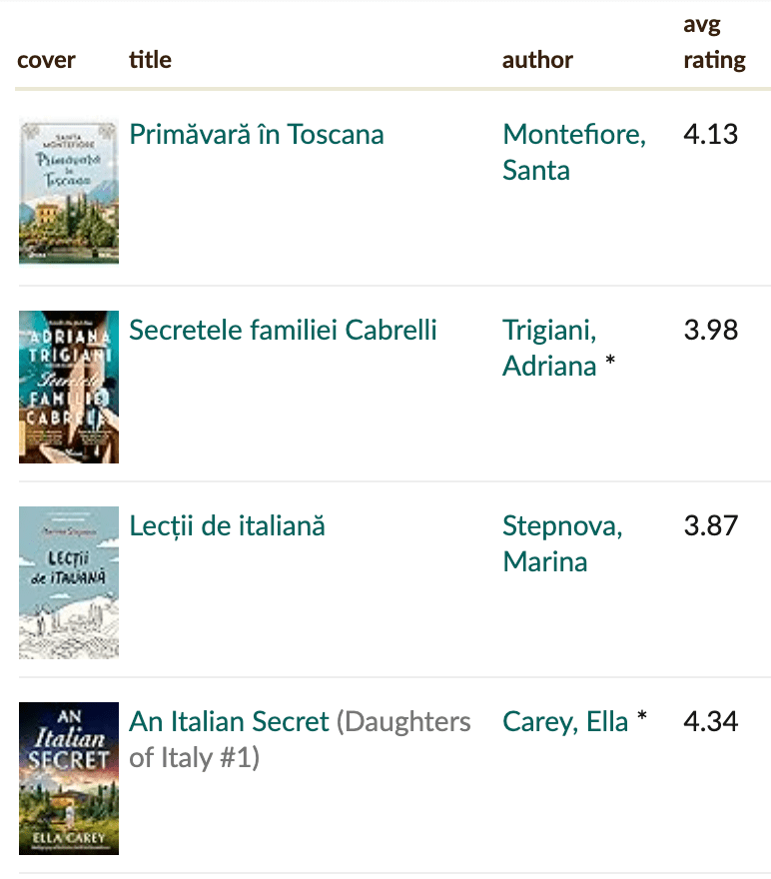Open Carey, Ella author profile
The height and width of the screenshot is (879, 771).
click(x=565, y=722)
